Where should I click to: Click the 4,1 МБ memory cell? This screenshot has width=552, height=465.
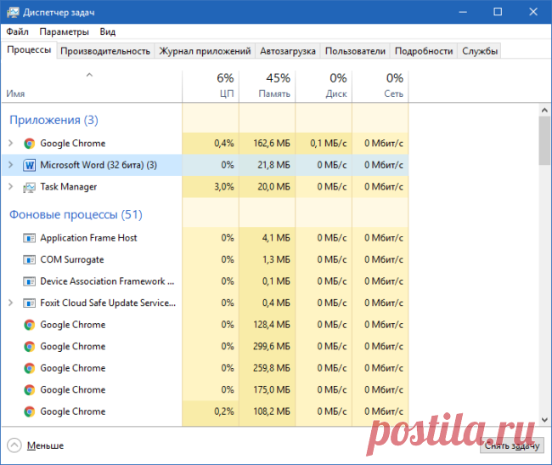(268, 238)
